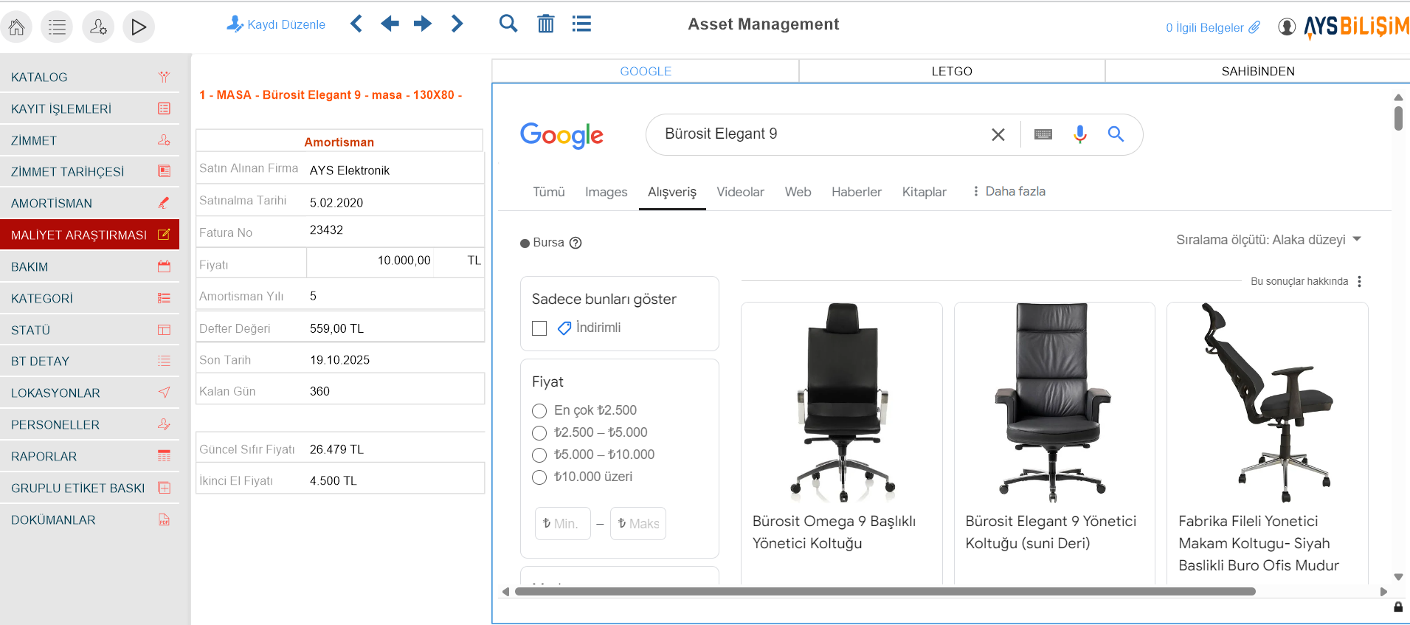Screen dimensions: 1410x625
Task: Switch to GOOGLE tab
Action: 646,72
